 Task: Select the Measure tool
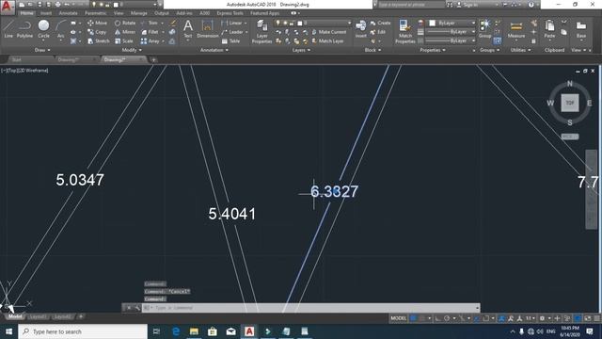516,29
